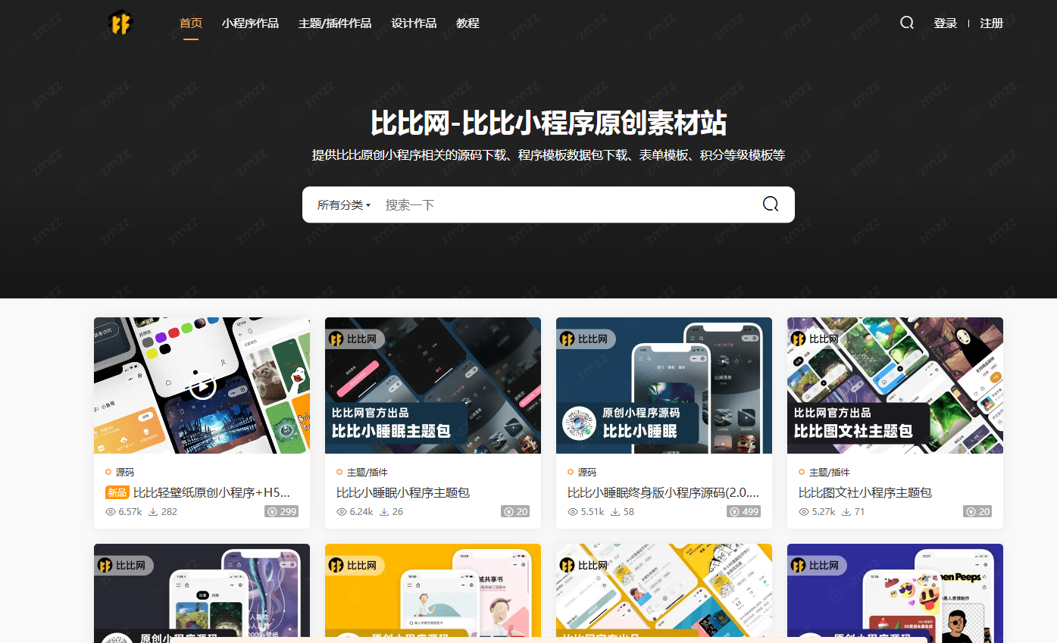
Task: Open 比比图文社小程序主题包 title link
Action: (865, 493)
